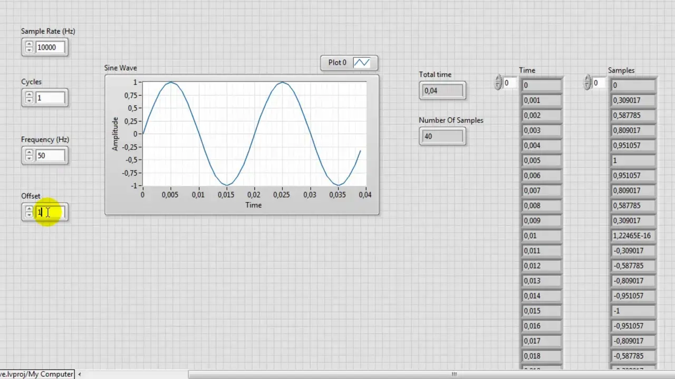
Task: Click the down arrow to decrease Cycles
Action: [29, 101]
